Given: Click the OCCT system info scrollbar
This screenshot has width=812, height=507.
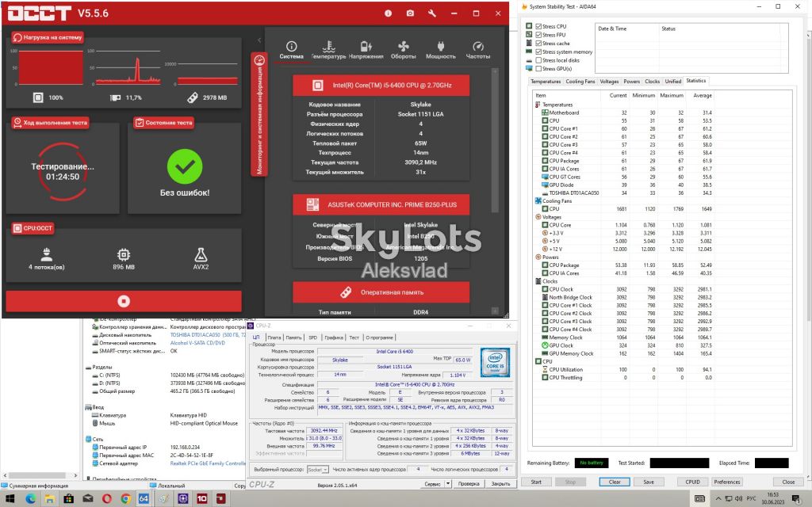Looking at the screenshot, I should pos(495,139).
